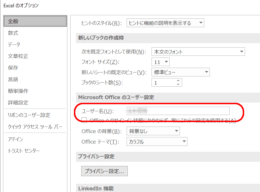
Task: Click the プライバシー設定... button
Action: (105, 171)
